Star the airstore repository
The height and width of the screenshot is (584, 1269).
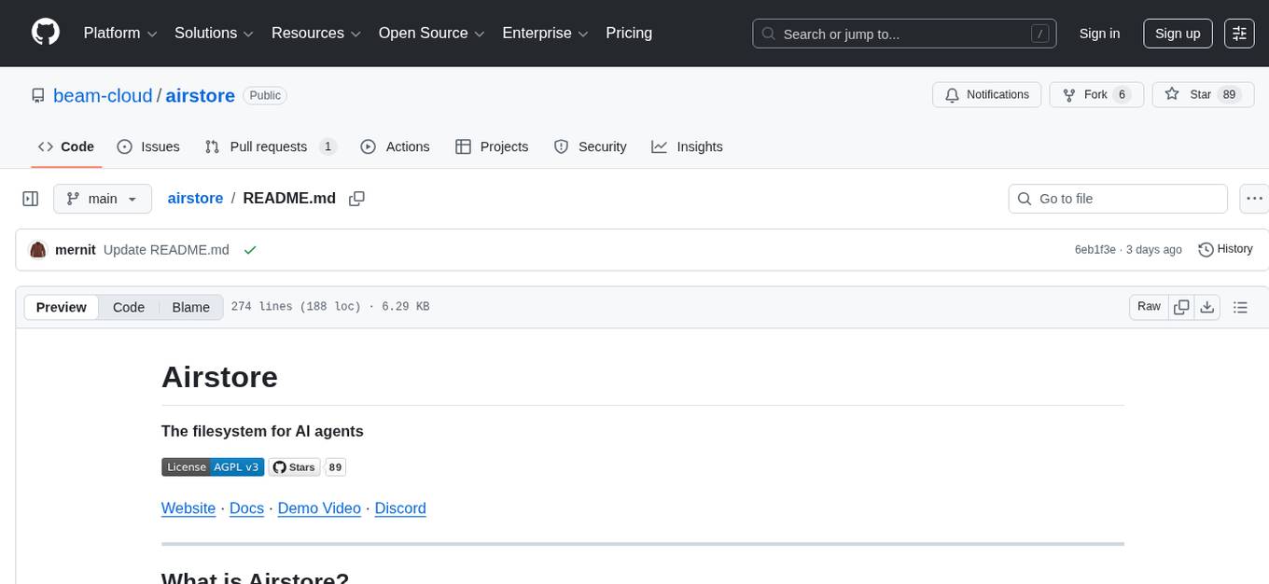point(1203,94)
